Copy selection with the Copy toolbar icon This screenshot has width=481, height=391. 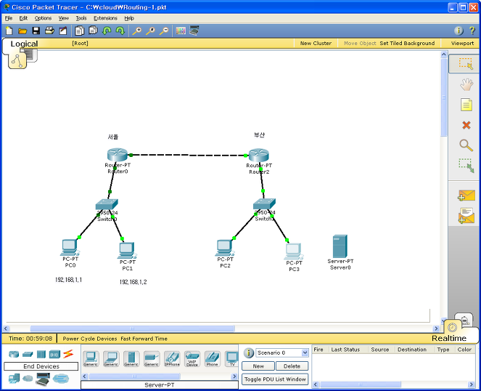pyautogui.click(x=80, y=31)
